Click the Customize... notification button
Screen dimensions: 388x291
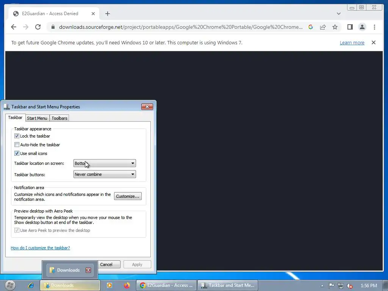pos(128,196)
